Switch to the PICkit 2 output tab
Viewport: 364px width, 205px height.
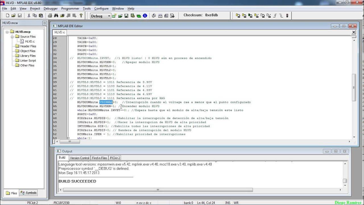pyautogui.click(x=115, y=158)
